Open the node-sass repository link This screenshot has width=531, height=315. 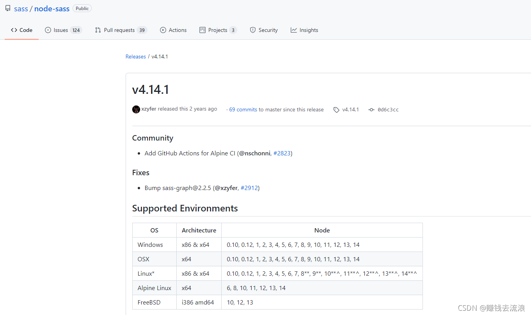coord(52,9)
